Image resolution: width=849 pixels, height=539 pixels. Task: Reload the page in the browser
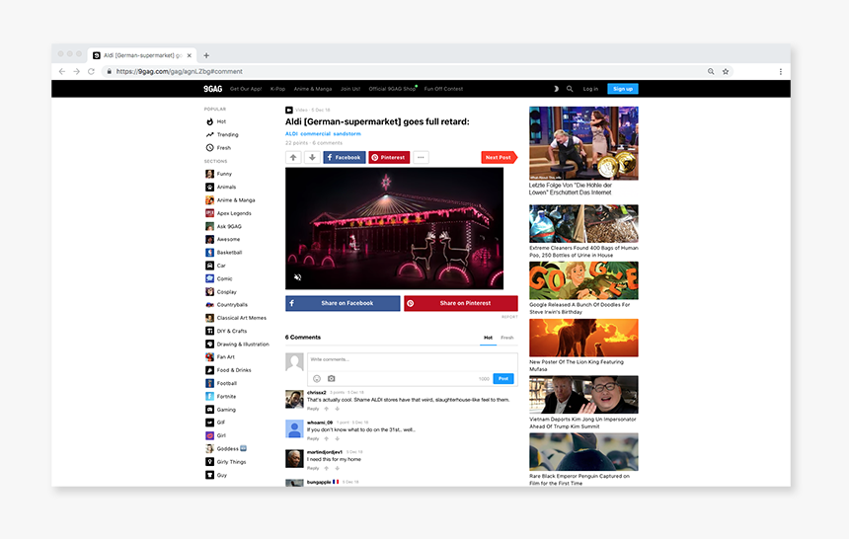click(92, 71)
